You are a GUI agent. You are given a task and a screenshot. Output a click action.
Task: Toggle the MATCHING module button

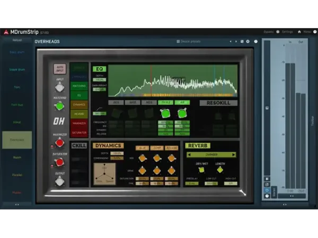pyautogui.click(x=79, y=86)
